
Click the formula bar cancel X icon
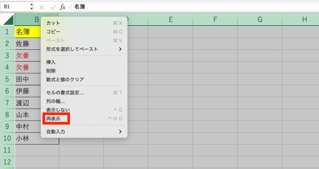pos(42,7)
